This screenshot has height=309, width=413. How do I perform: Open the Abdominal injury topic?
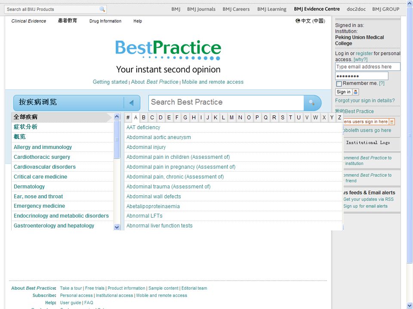[146, 147]
